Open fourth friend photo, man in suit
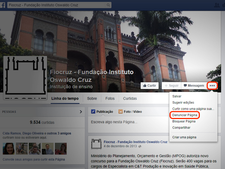225x169 pixels. (48, 149)
